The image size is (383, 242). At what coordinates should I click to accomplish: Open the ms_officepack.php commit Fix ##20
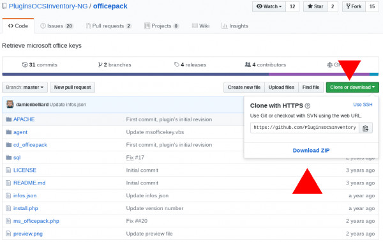pyautogui.click(x=137, y=221)
